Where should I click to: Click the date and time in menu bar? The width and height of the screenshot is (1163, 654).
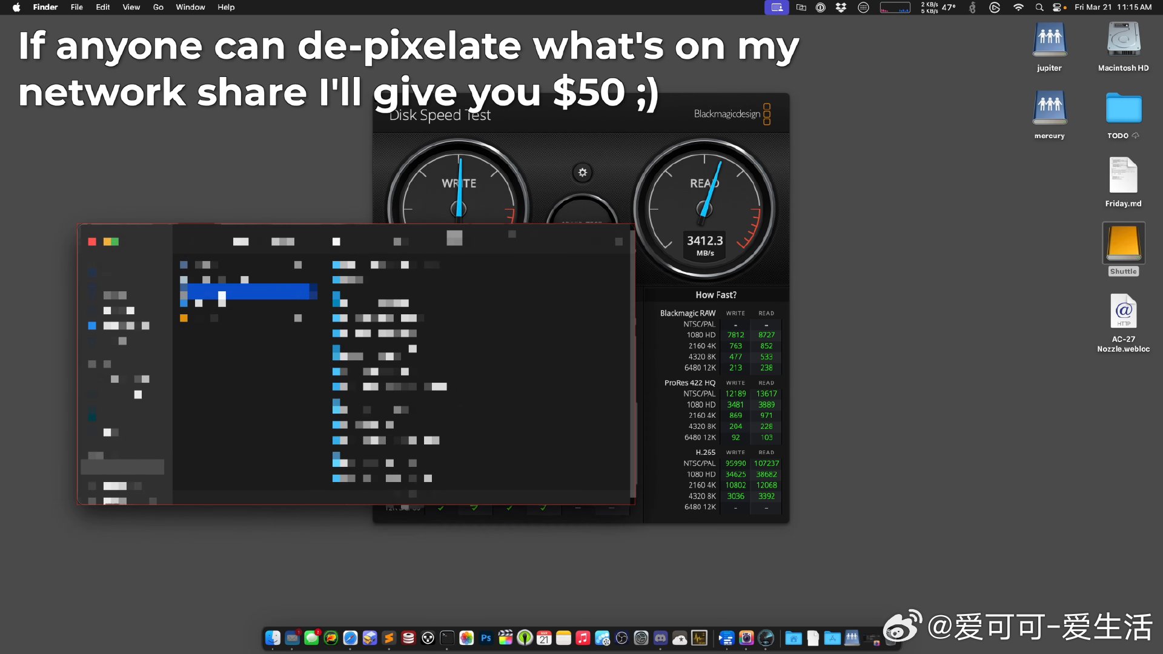pyautogui.click(x=1113, y=7)
